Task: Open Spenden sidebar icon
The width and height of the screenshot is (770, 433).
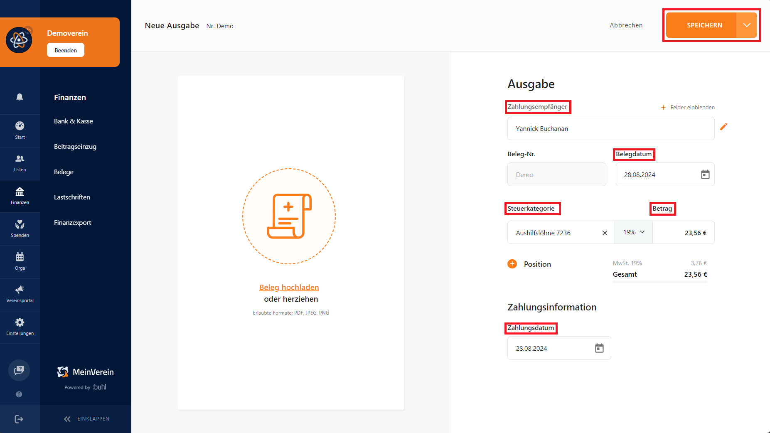Action: click(x=20, y=224)
